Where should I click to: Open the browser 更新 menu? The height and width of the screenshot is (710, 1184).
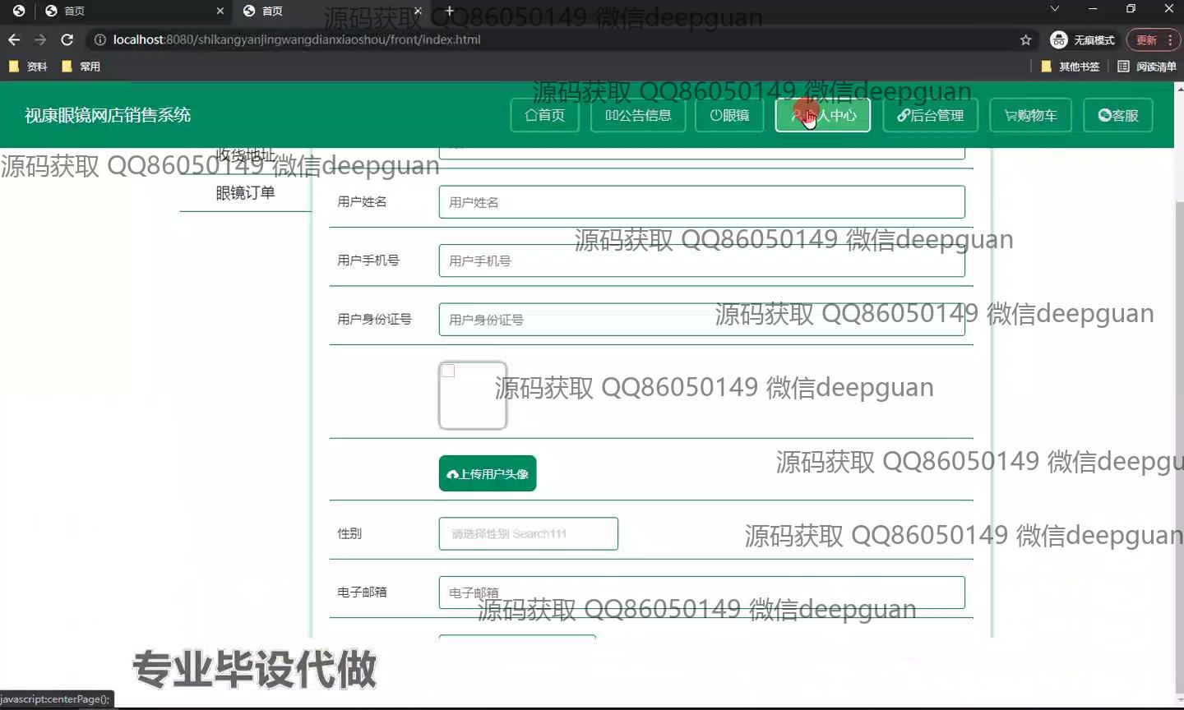1153,39
